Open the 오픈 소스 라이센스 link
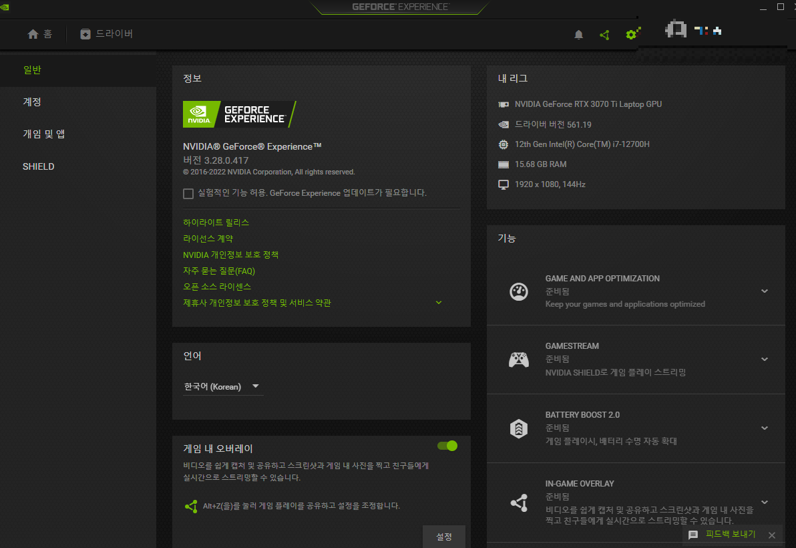 [217, 287]
